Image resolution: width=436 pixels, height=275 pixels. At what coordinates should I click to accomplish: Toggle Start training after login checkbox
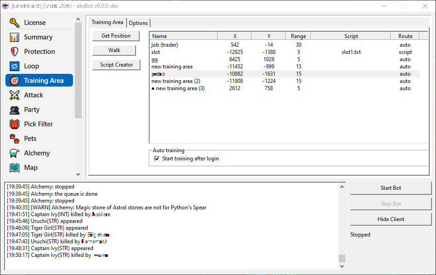point(157,159)
